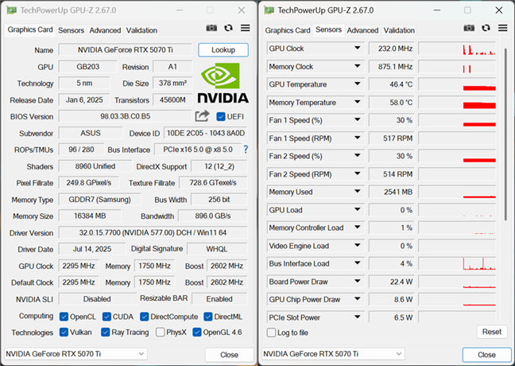This screenshot has width=515, height=366.
Task: Enable Log to file checkbox
Action: (x=271, y=333)
